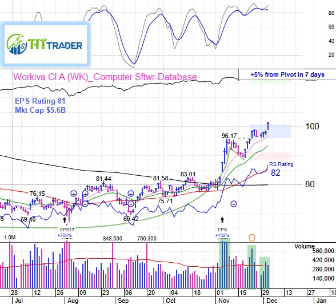Click the THT Trader logo
Image resolution: width=336 pixels, height=304 pixels.
click(46, 45)
